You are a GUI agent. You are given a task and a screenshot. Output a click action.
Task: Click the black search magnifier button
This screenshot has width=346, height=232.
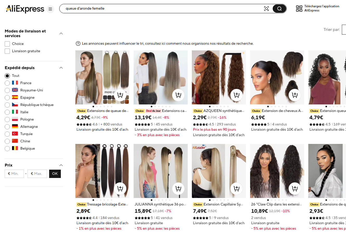(x=279, y=9)
